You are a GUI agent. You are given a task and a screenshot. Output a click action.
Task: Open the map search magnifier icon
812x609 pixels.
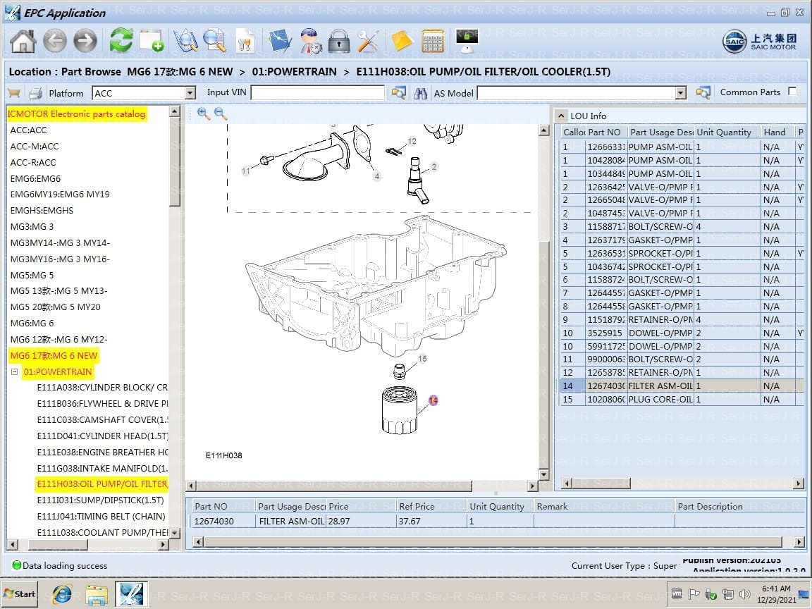185,41
